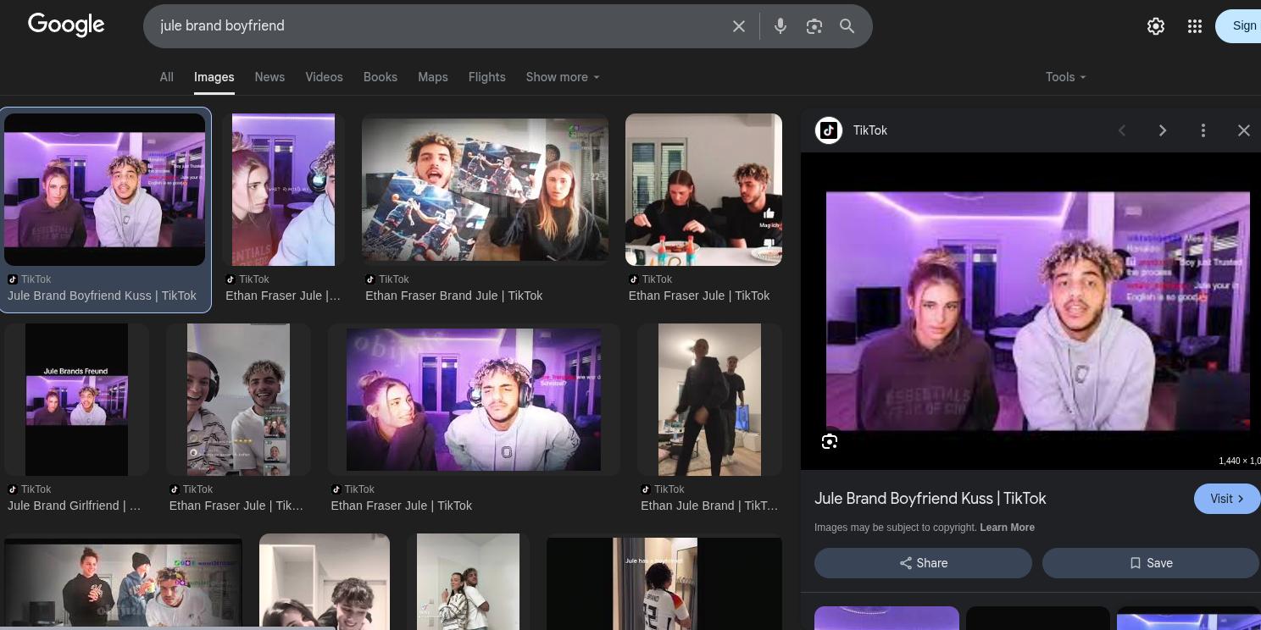Screen dimensions: 1261x630
Task: Open quick settings gear icon
Action: pos(1156,26)
